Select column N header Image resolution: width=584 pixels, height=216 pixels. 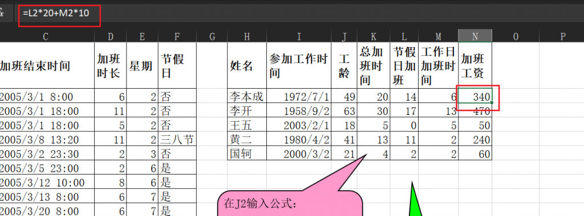pyautogui.click(x=475, y=36)
